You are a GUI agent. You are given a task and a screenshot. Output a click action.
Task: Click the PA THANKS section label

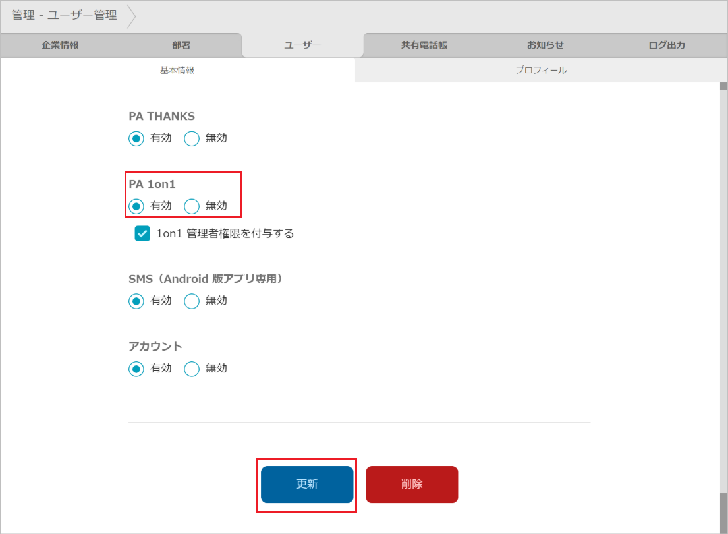click(162, 116)
